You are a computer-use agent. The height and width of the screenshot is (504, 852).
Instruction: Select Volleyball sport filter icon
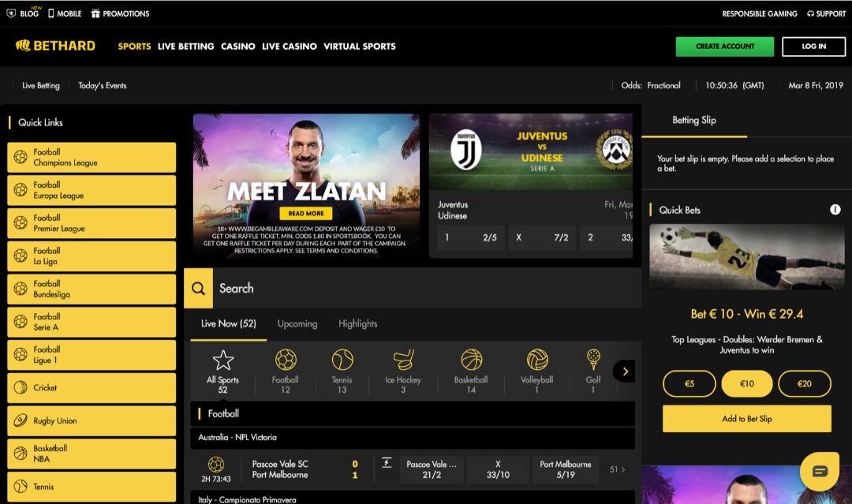tap(537, 360)
